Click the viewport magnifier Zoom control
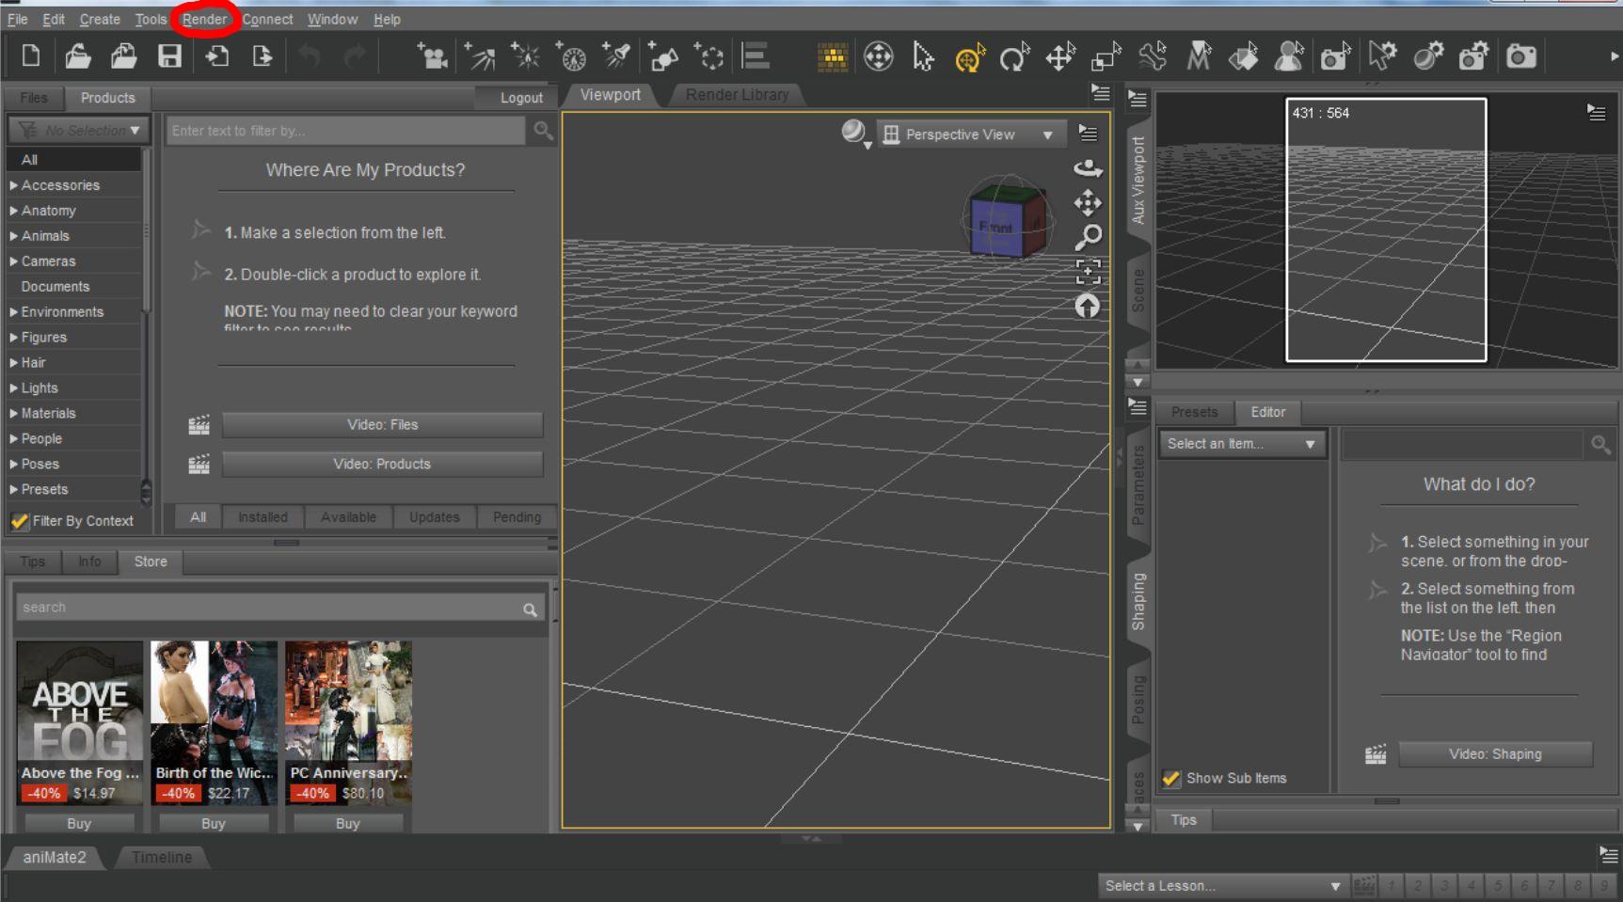1623x902 pixels. [x=1088, y=237]
